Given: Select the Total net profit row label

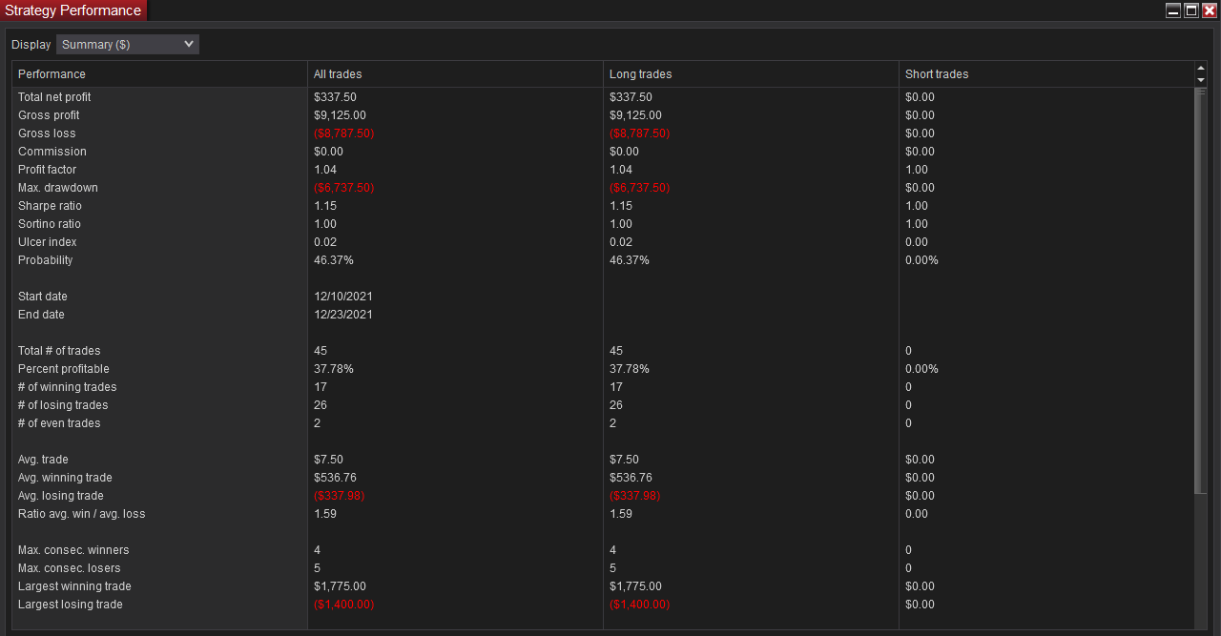Looking at the screenshot, I should tap(54, 97).
